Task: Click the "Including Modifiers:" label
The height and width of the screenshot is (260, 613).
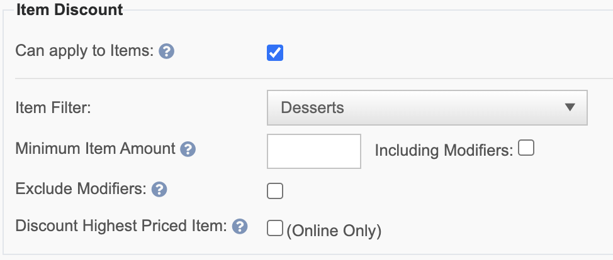Action: pos(444,150)
